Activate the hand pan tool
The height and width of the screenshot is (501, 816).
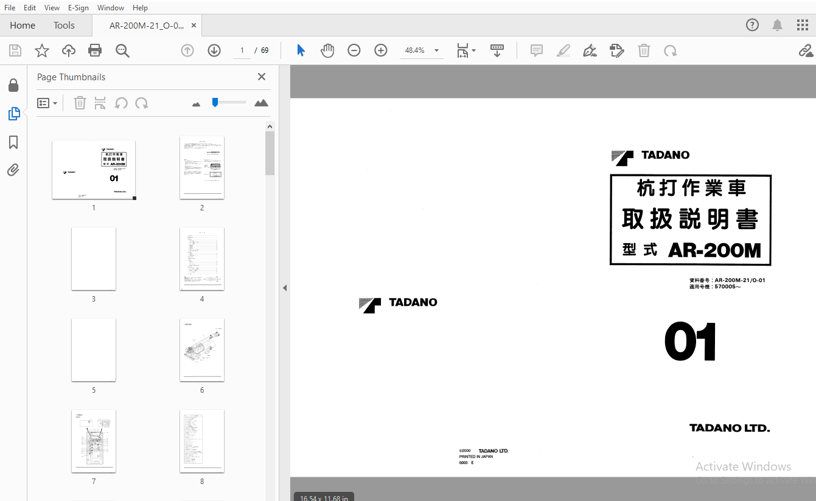(327, 50)
